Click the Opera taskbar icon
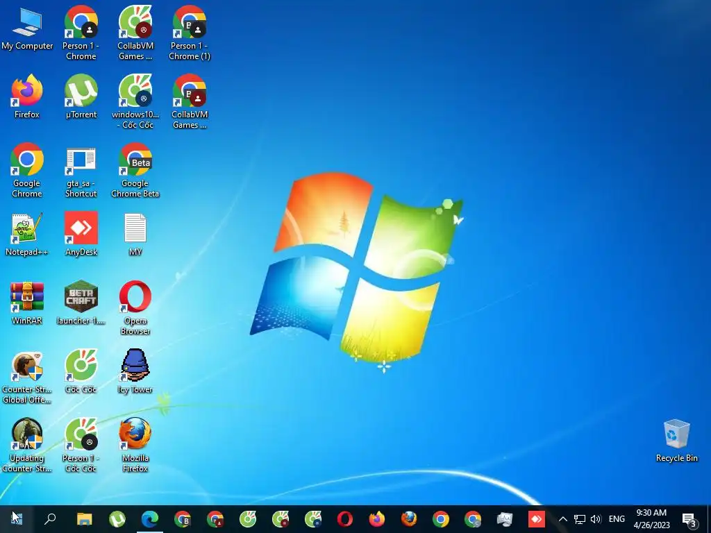The width and height of the screenshot is (711, 533). tap(344, 518)
